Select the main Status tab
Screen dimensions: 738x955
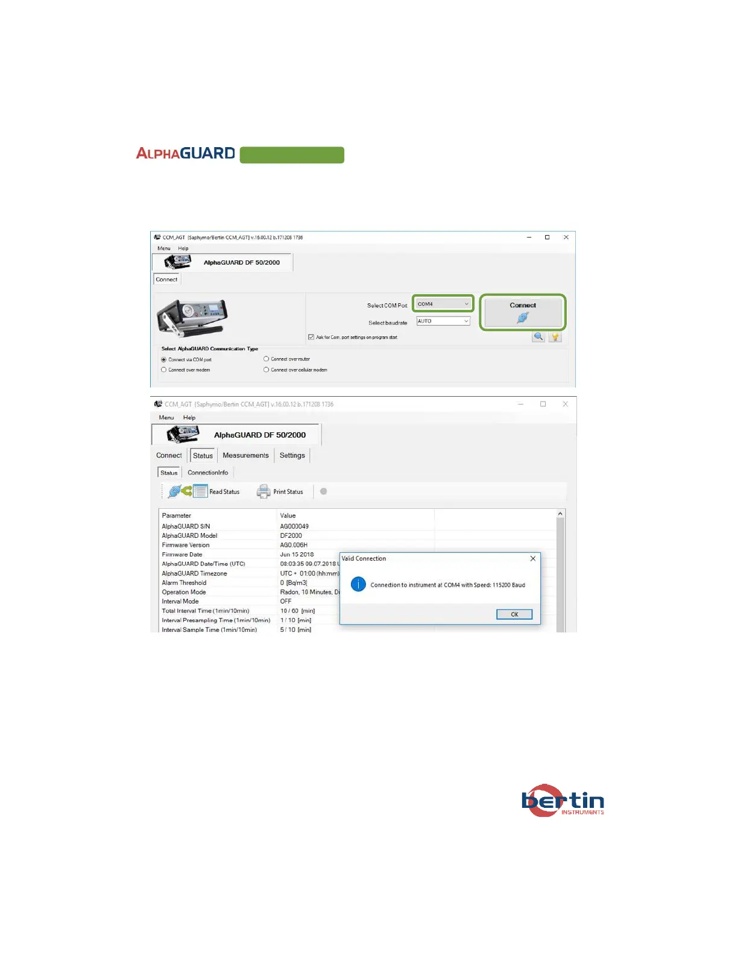coord(203,455)
